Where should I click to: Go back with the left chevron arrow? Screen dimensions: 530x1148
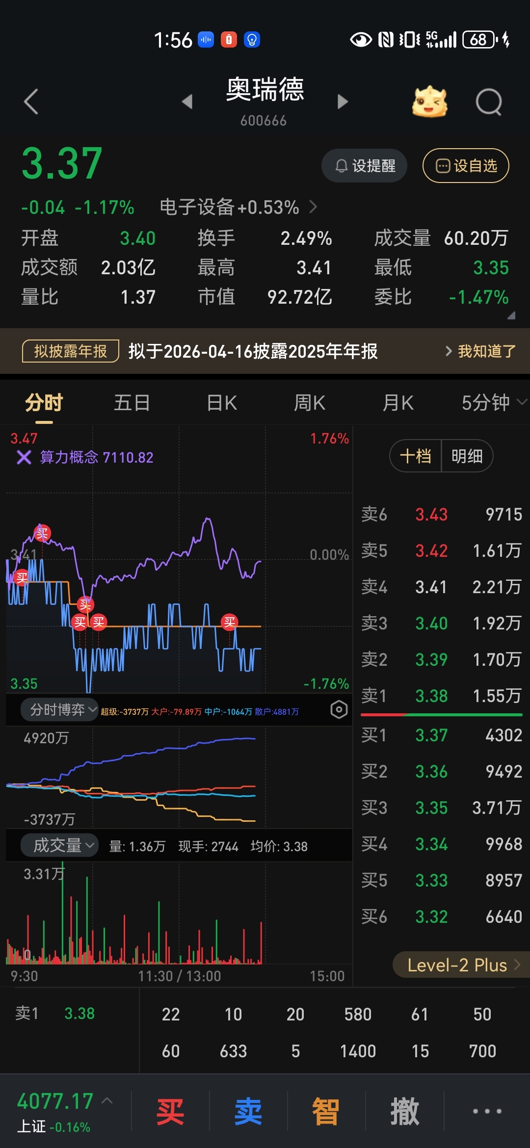[x=31, y=102]
